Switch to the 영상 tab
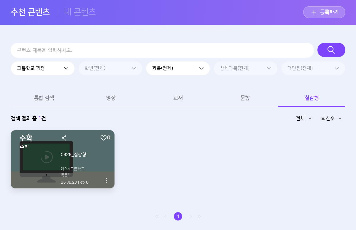 (111, 98)
